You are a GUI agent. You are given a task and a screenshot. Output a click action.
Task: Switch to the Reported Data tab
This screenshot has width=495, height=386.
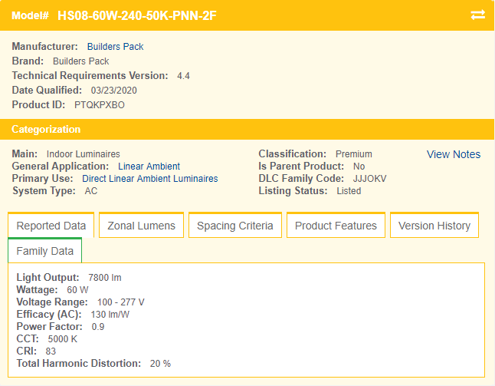pos(51,226)
